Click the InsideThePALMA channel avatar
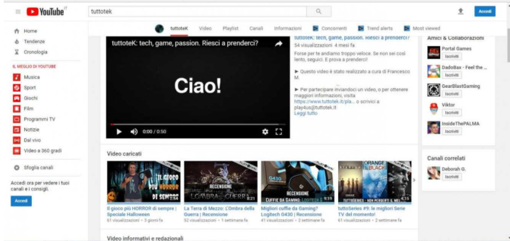Viewport: 510px width, 241px height. [x=433, y=127]
